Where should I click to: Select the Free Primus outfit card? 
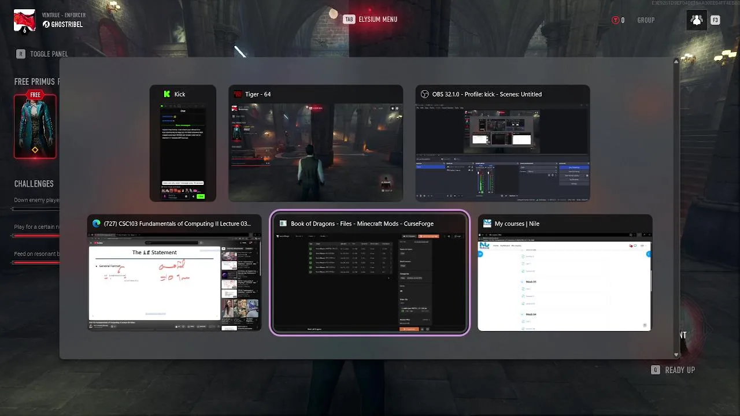(35, 124)
